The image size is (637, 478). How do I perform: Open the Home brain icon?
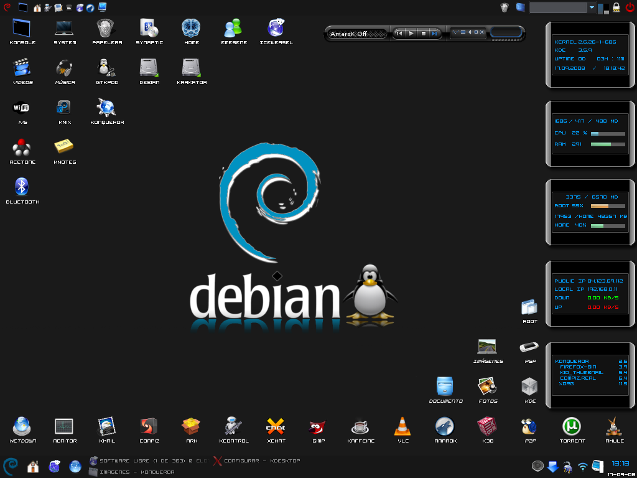[191, 28]
